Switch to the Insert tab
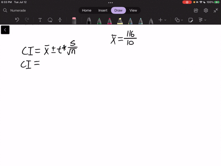 click(103, 11)
